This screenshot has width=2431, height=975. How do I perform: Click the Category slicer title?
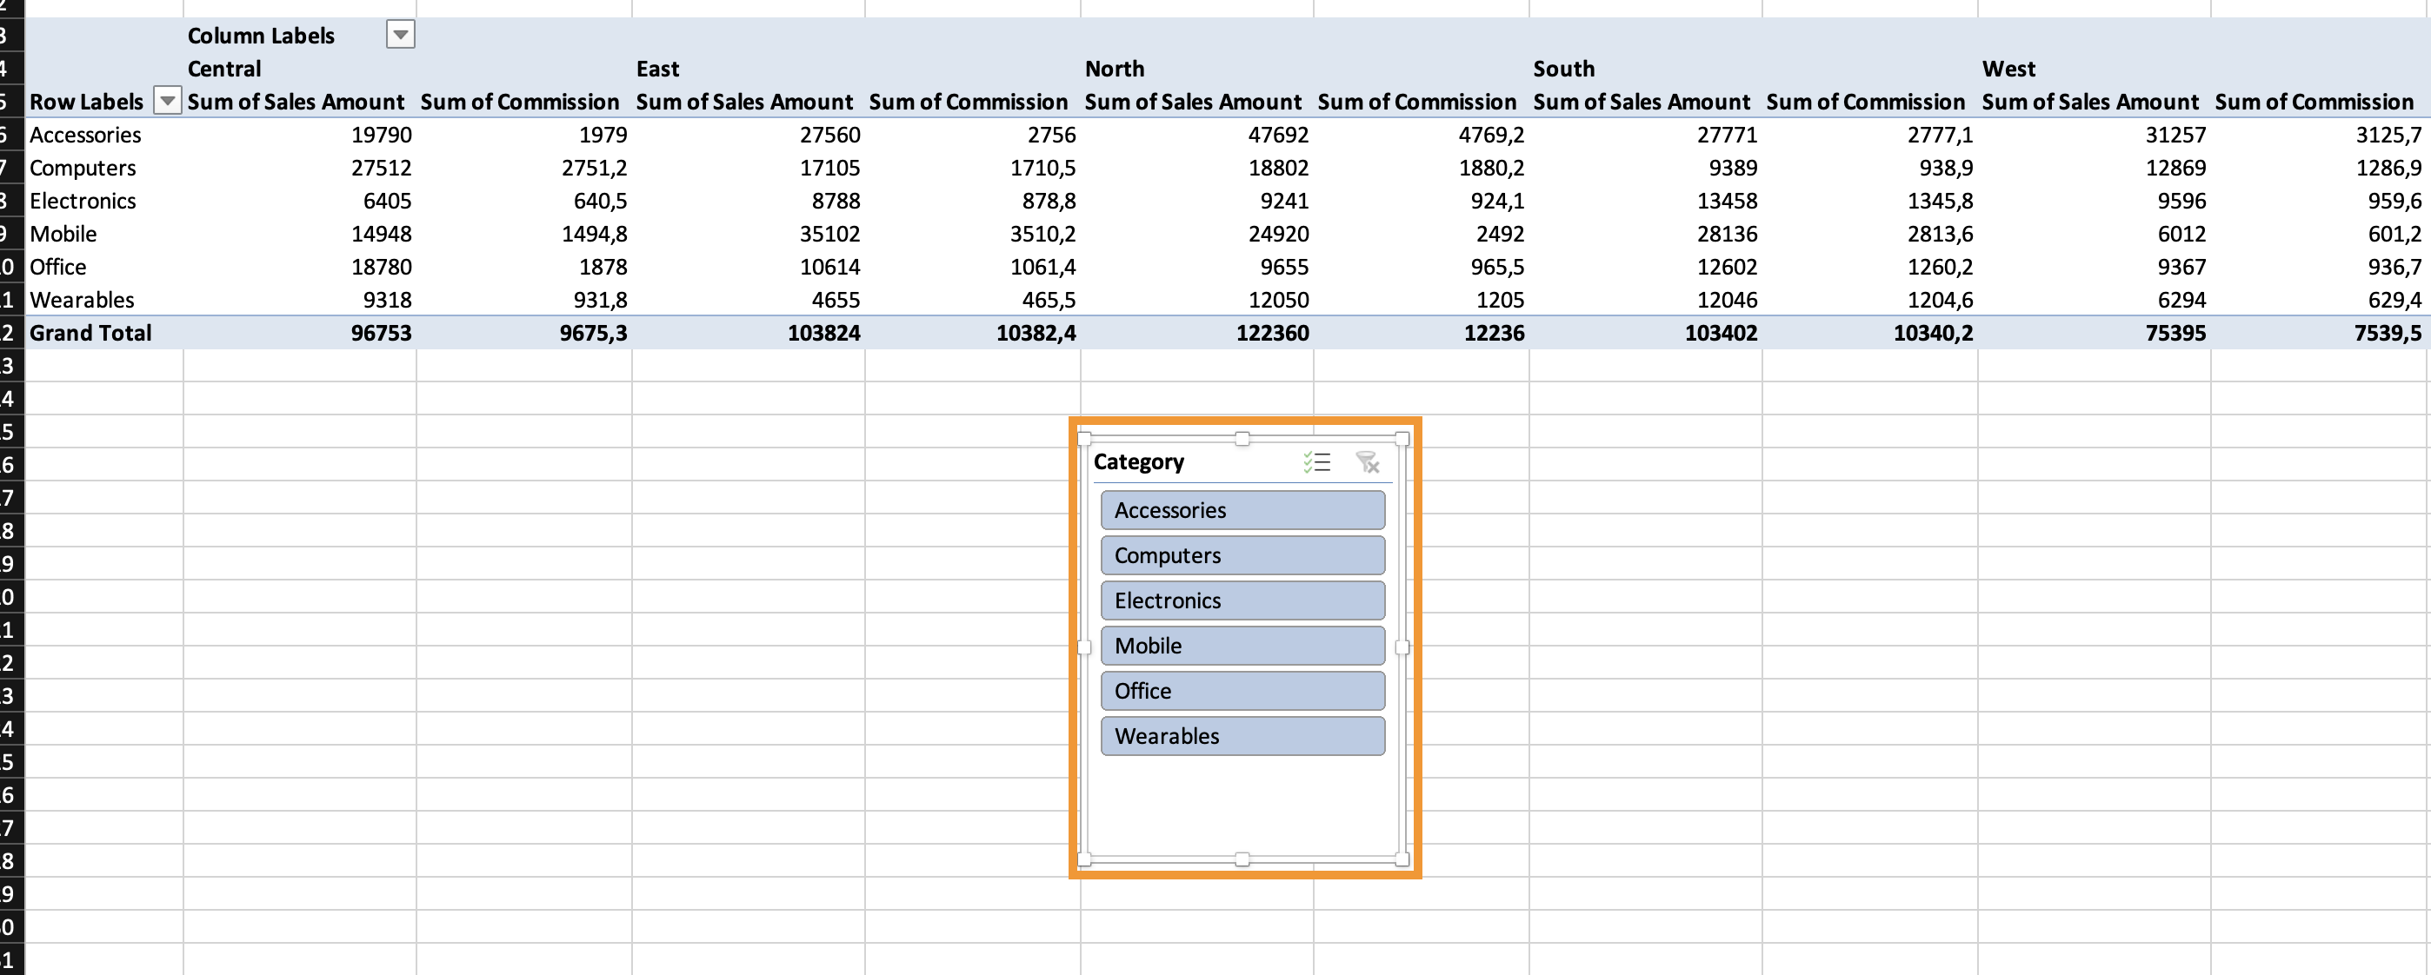point(1138,462)
